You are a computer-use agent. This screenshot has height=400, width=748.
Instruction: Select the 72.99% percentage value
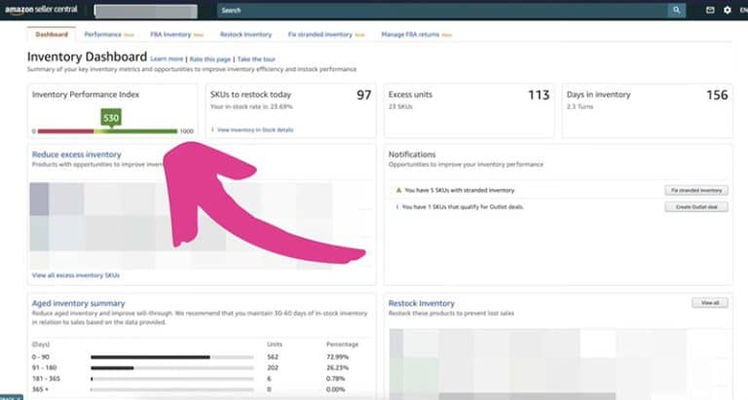click(337, 357)
